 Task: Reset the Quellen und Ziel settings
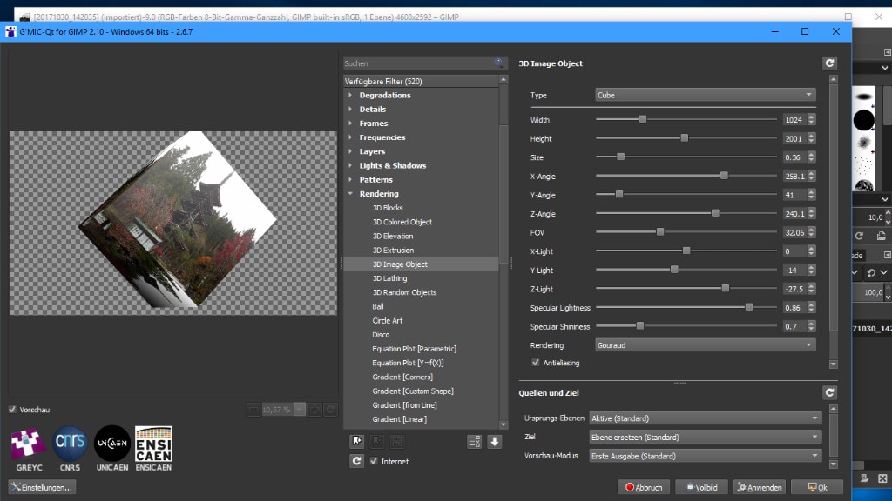click(828, 391)
